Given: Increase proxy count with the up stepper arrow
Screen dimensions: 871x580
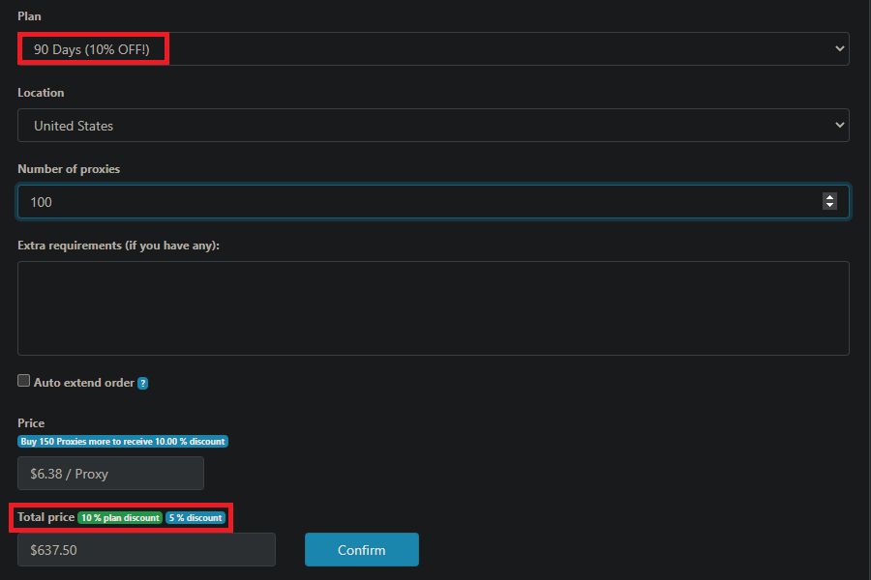Looking at the screenshot, I should [829, 197].
